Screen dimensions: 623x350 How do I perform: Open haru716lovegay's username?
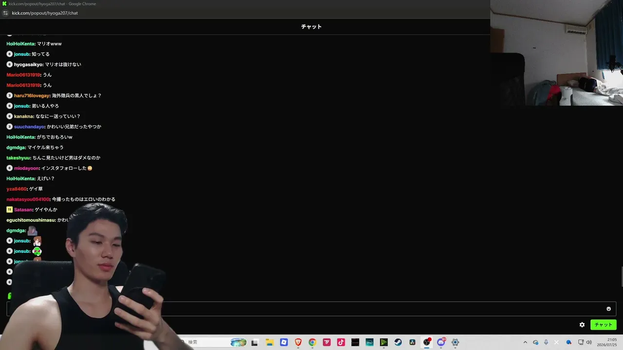pyautogui.click(x=32, y=96)
